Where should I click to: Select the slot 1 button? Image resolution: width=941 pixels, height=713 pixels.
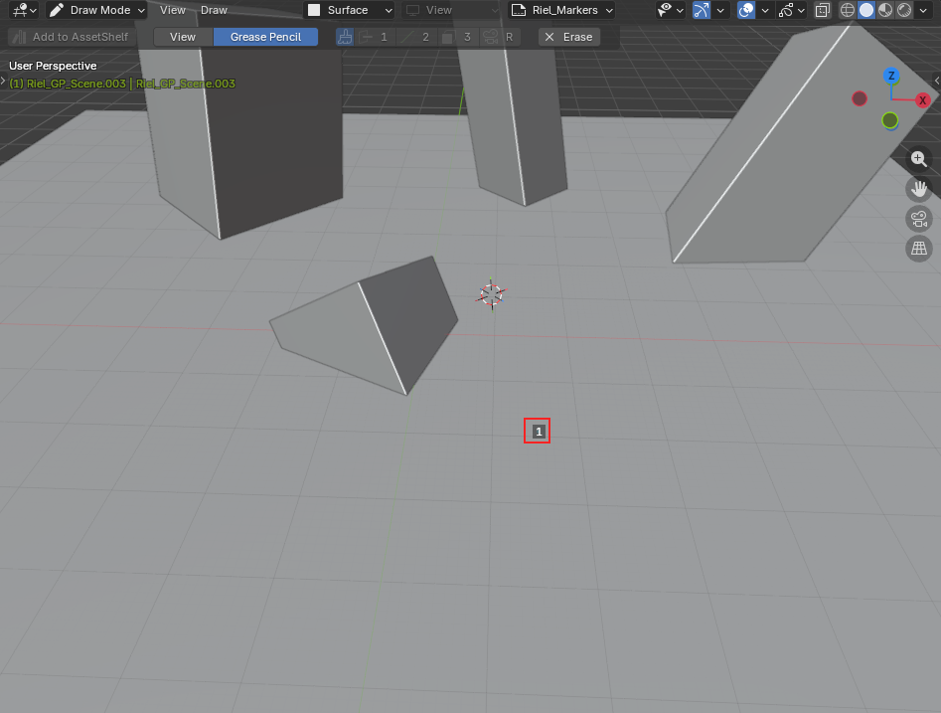375,37
